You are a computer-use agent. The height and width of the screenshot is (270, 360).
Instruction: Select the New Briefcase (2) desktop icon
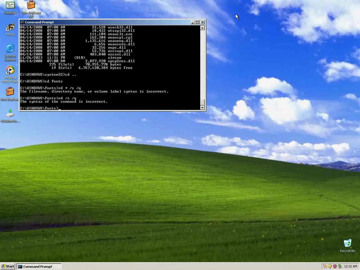coord(31,9)
